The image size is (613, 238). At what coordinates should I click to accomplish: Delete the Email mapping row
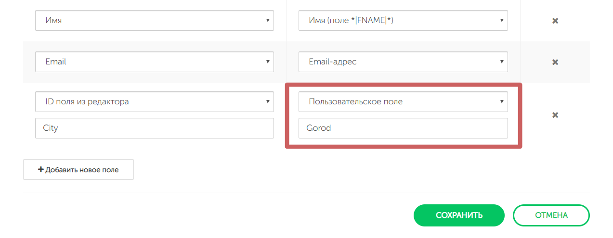click(555, 62)
